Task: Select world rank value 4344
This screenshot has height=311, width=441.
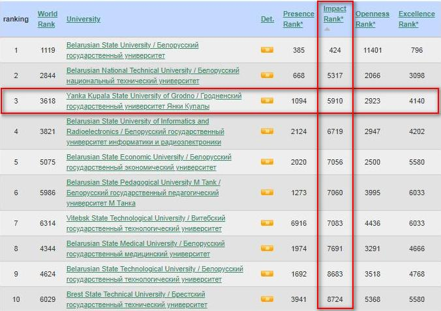Action: pos(48,249)
